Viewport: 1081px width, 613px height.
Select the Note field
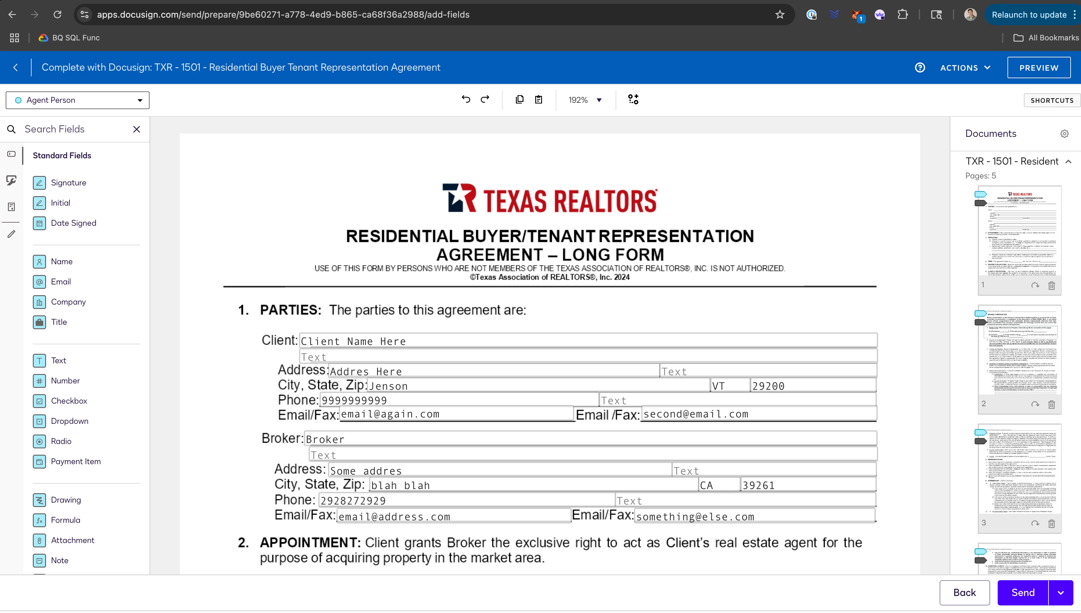[51, 560]
